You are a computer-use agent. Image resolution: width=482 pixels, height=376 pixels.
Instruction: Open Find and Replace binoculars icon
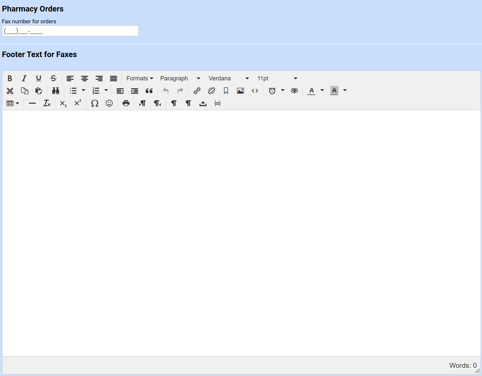coord(56,91)
